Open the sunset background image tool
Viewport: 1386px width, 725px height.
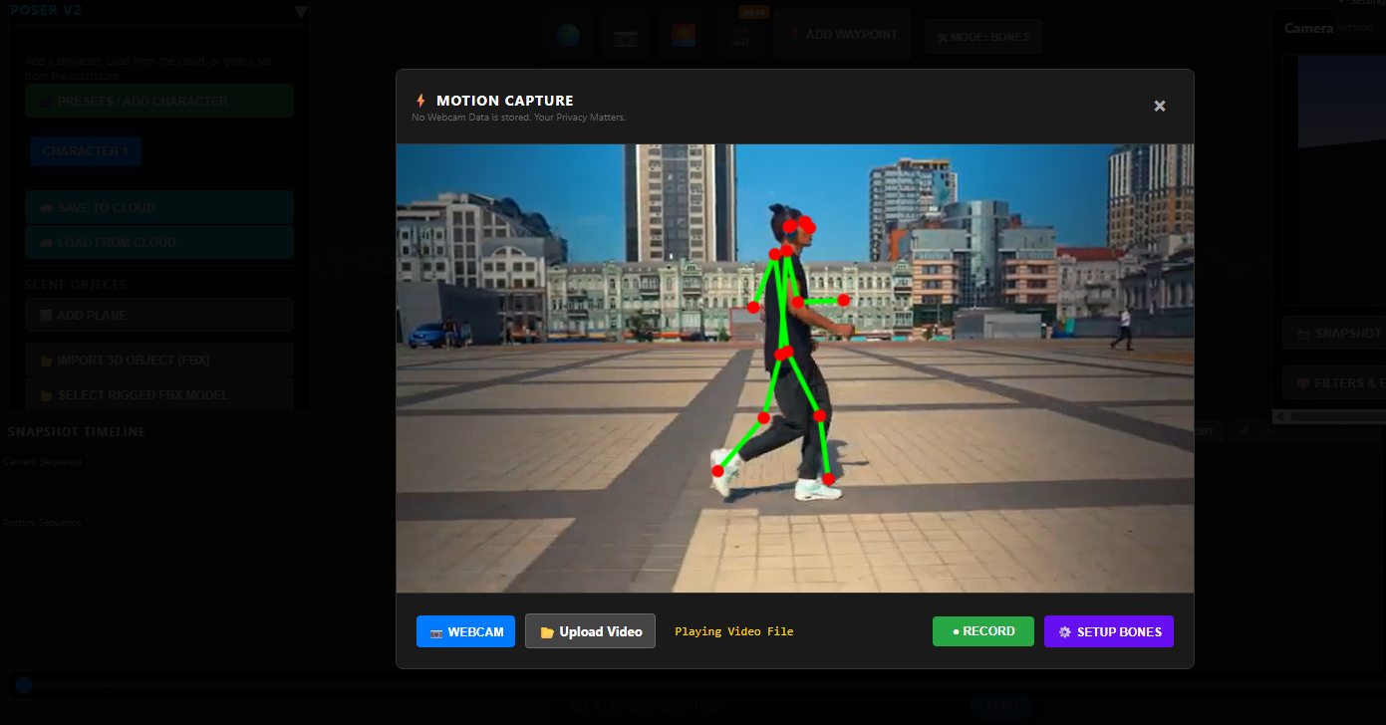click(x=682, y=36)
